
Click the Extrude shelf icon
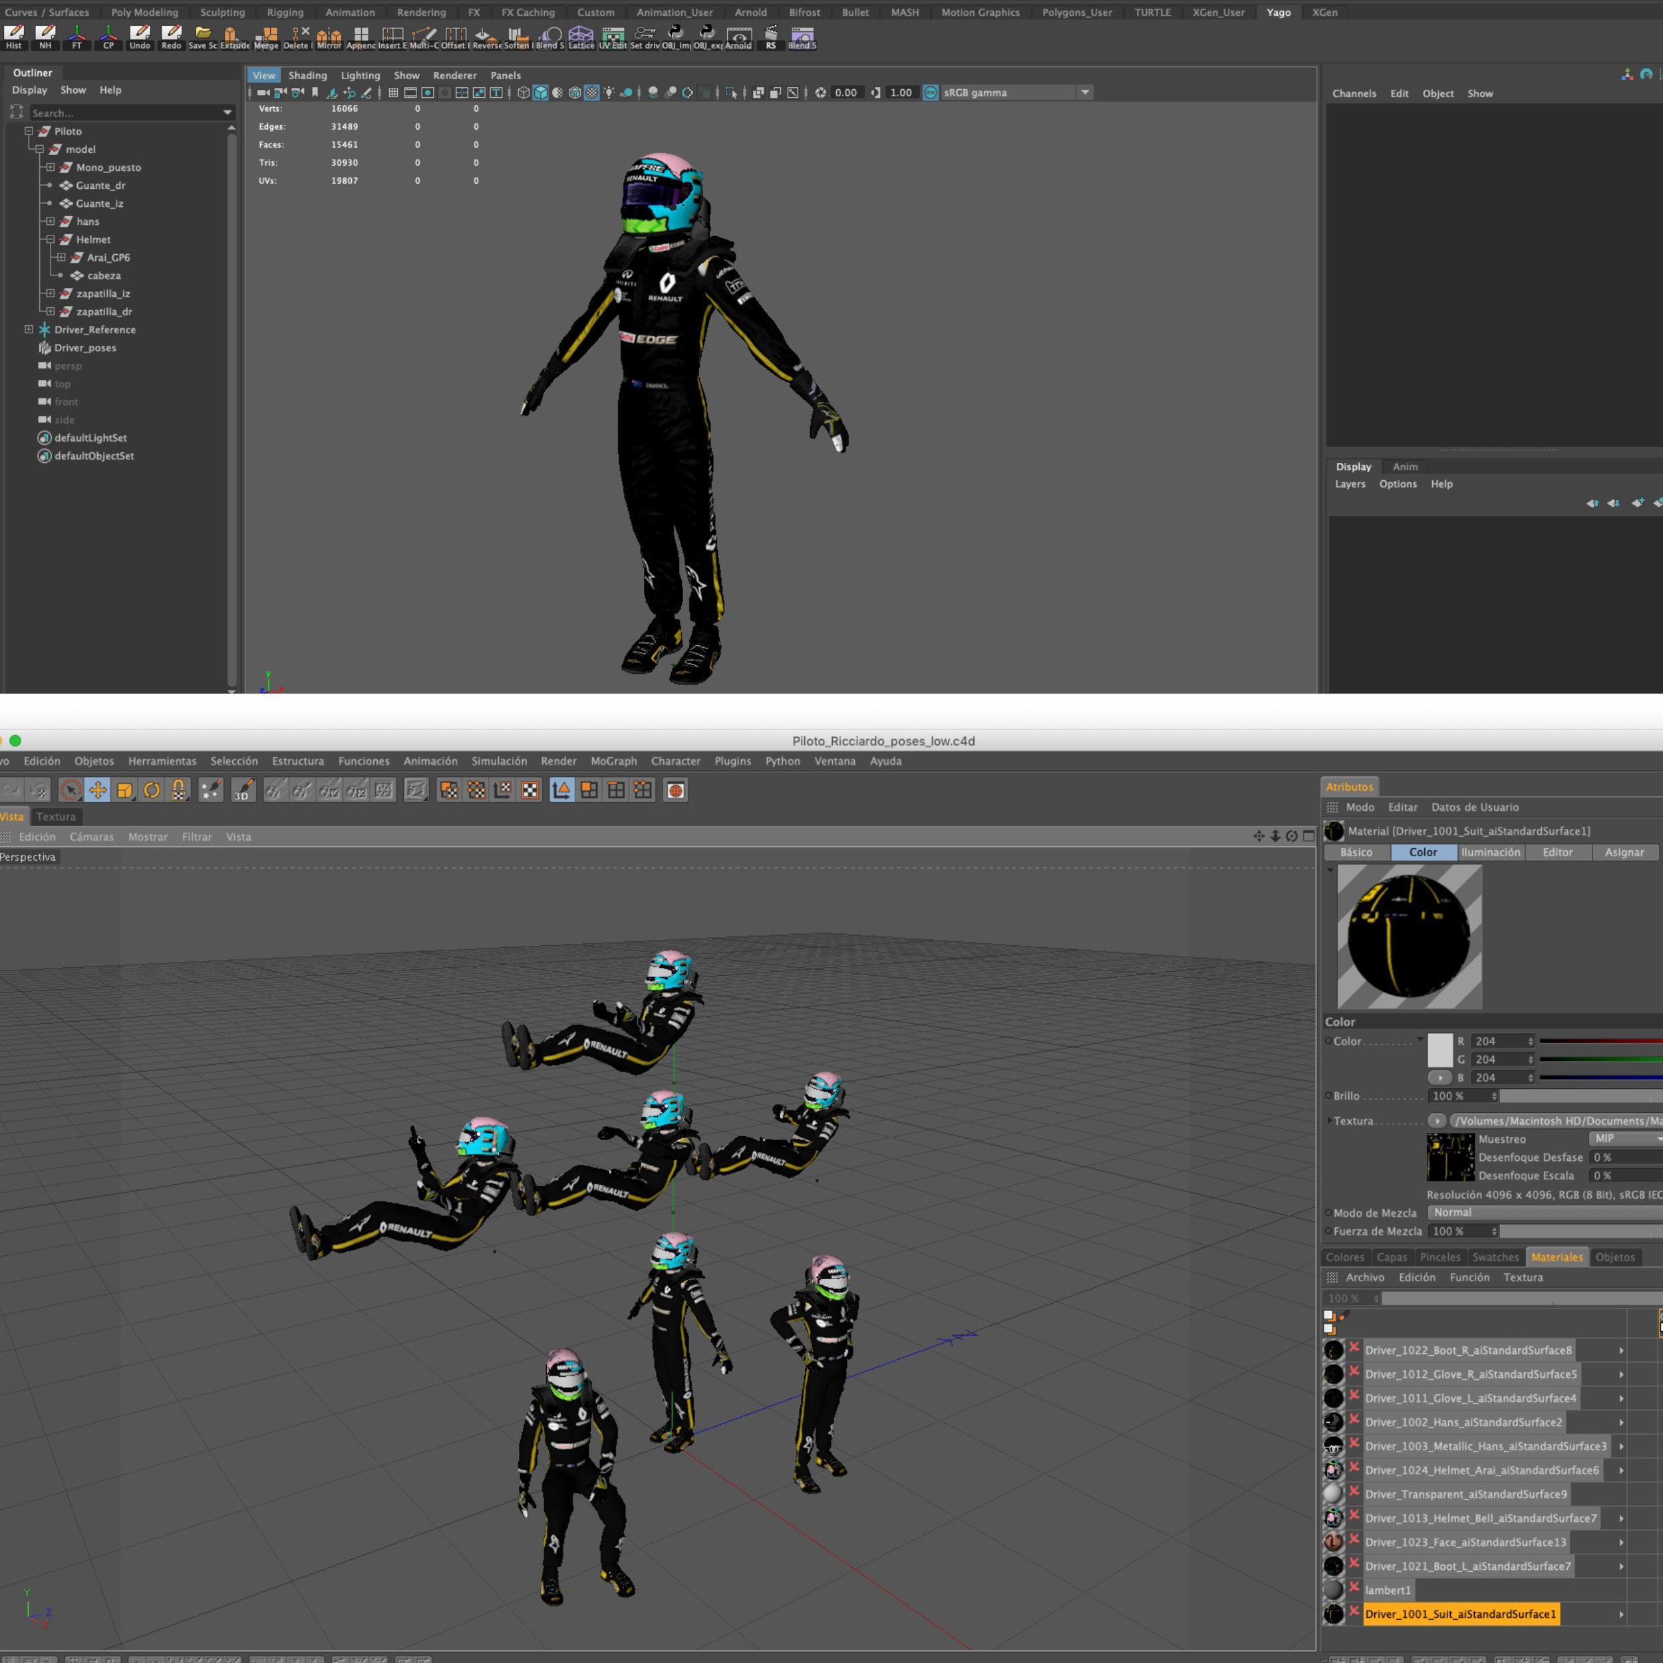(x=231, y=35)
